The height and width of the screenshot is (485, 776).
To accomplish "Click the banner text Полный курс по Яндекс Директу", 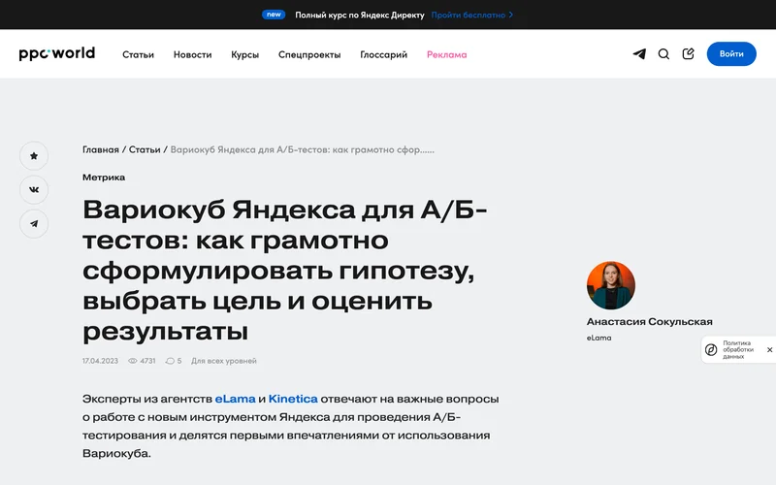I will tap(360, 15).
